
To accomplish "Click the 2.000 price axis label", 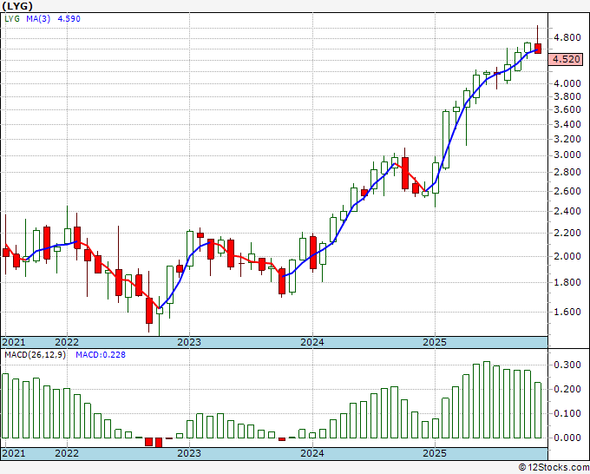I will pos(567,256).
